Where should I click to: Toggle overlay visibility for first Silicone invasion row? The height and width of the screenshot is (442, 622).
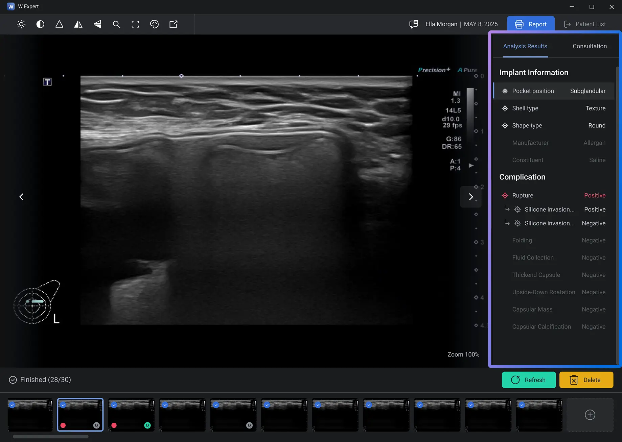pos(517,210)
